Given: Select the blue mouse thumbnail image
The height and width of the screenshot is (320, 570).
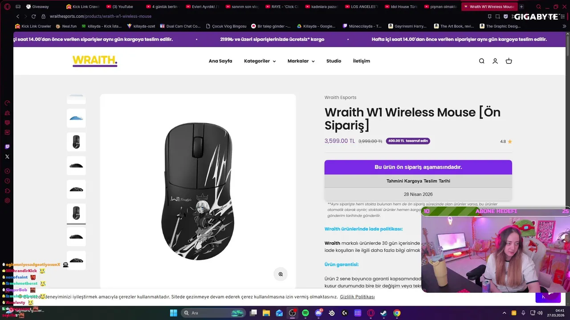Looking at the screenshot, I should [76, 118].
